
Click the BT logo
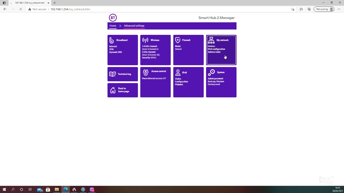pos(113,18)
